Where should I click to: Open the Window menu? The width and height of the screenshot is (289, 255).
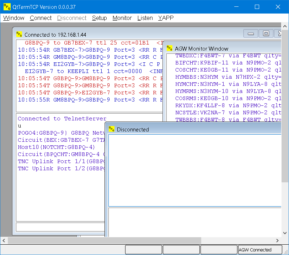pos(14,18)
